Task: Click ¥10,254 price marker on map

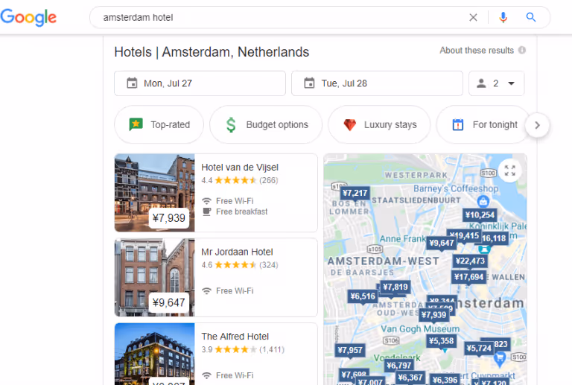Action: pos(480,215)
